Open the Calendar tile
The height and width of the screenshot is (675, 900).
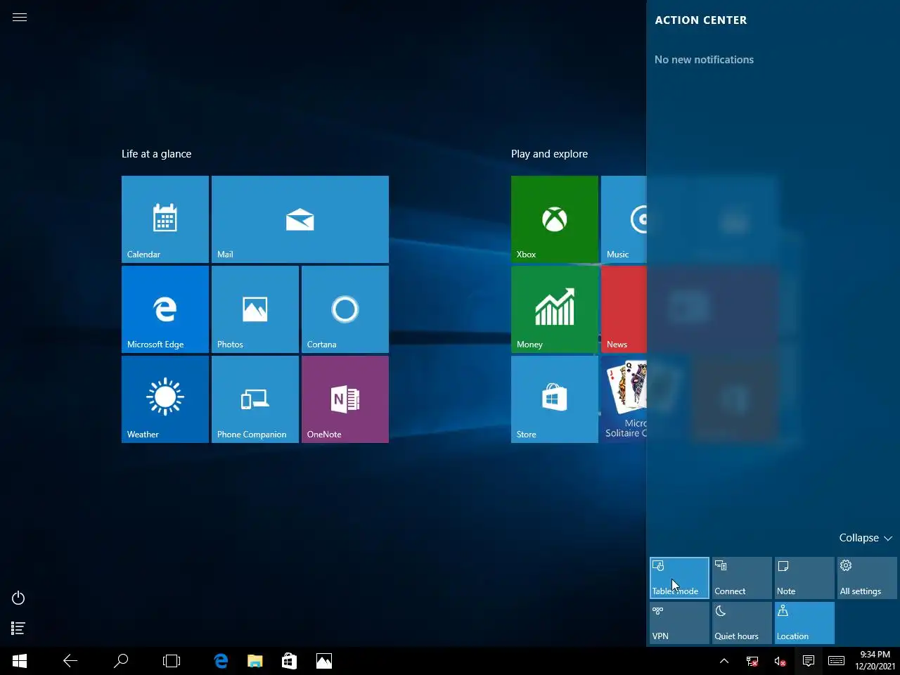pos(165,219)
